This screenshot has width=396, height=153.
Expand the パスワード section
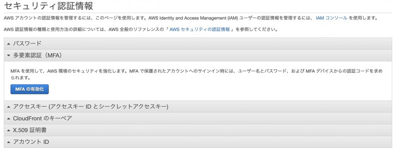coord(198,43)
